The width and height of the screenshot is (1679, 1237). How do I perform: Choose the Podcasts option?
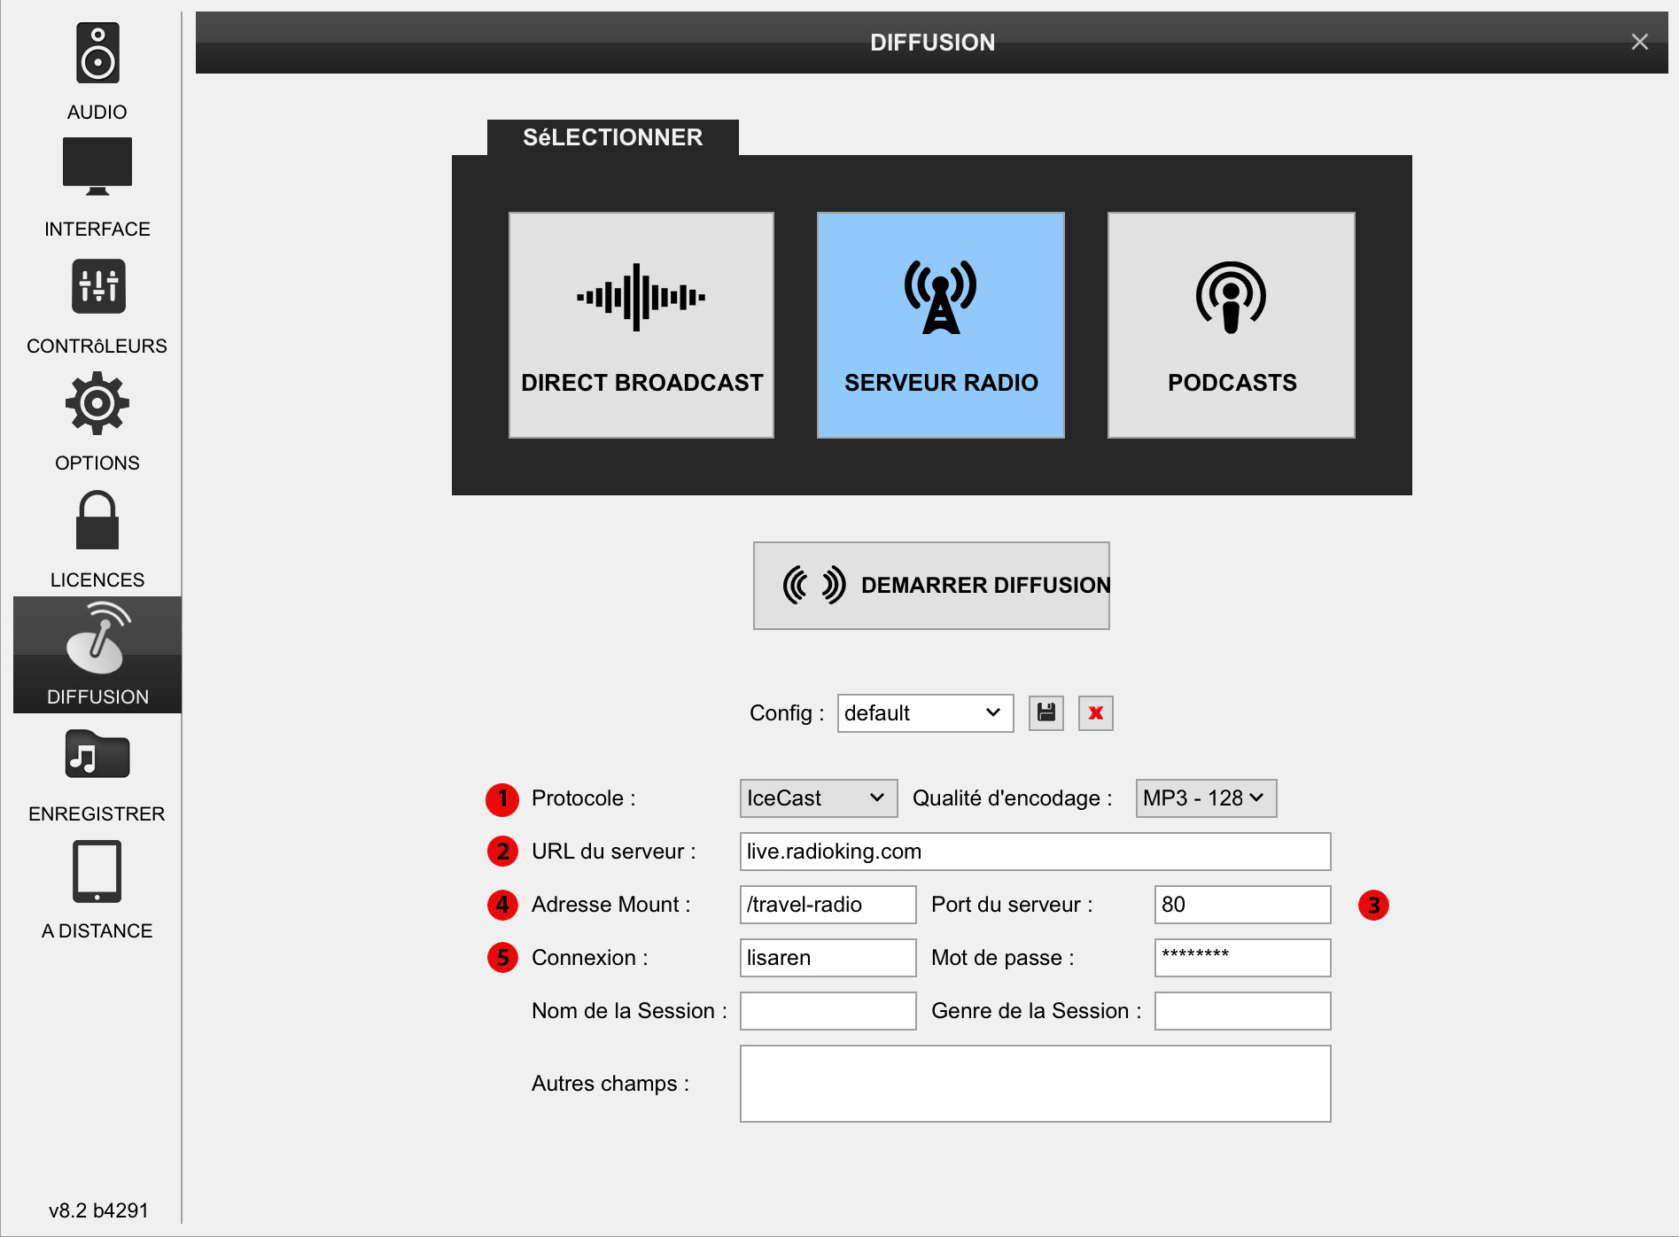coord(1232,325)
